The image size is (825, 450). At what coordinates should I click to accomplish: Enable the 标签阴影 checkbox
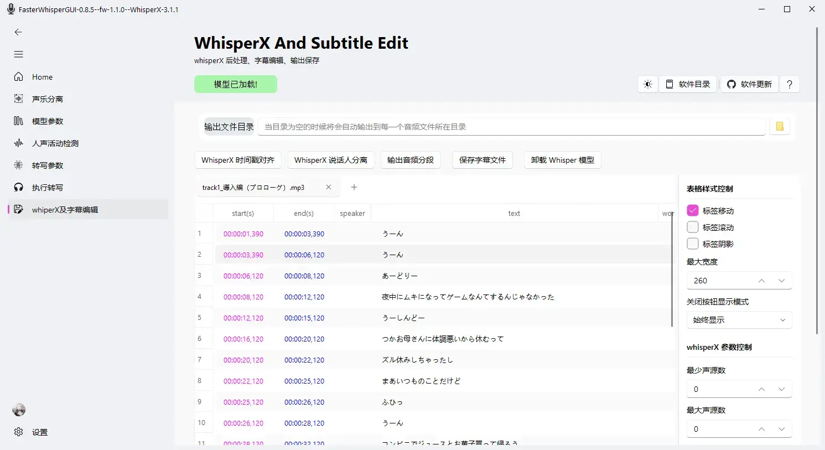[693, 244]
